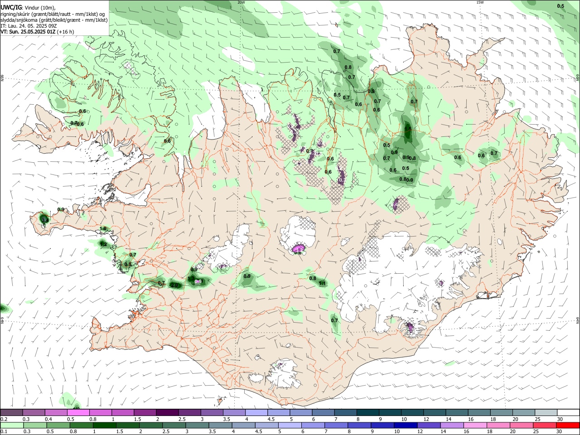This screenshot has height=435, width=580.
Task: Click the 'IT: Lau. 24. 05. 2025 09Z' line
Action: pos(28,26)
